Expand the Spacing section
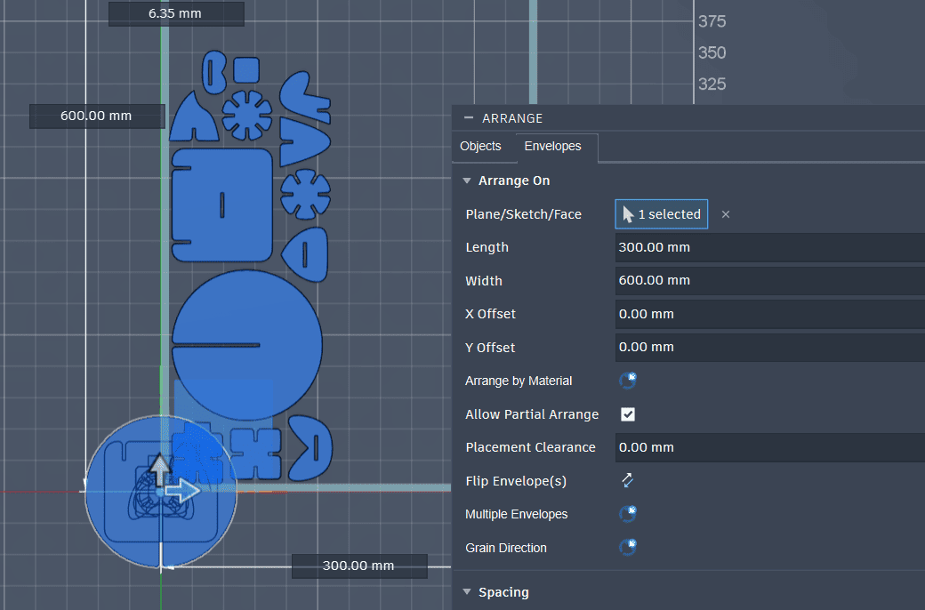Image resolution: width=925 pixels, height=610 pixels. tap(467, 591)
